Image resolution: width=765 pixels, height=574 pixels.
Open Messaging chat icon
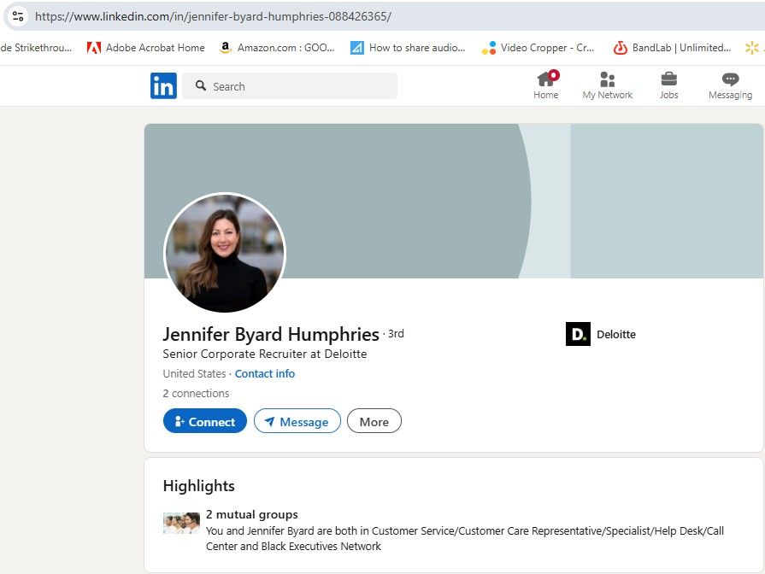coord(730,79)
